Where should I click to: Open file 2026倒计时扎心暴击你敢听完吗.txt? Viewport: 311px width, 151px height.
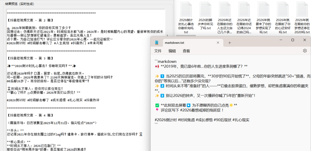click(x=186, y=18)
